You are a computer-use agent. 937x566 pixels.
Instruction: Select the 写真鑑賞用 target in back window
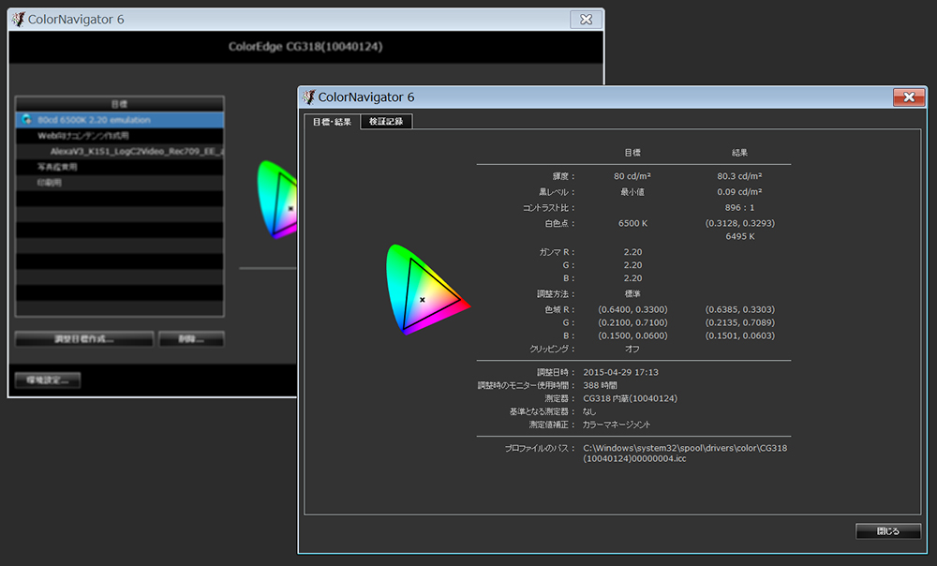[120, 167]
